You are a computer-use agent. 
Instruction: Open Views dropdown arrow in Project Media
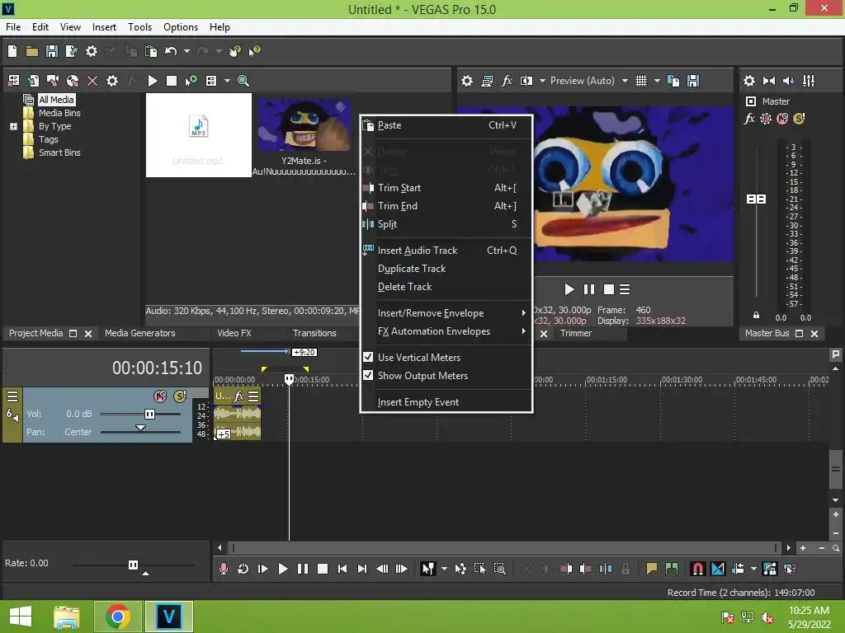pyautogui.click(x=227, y=81)
